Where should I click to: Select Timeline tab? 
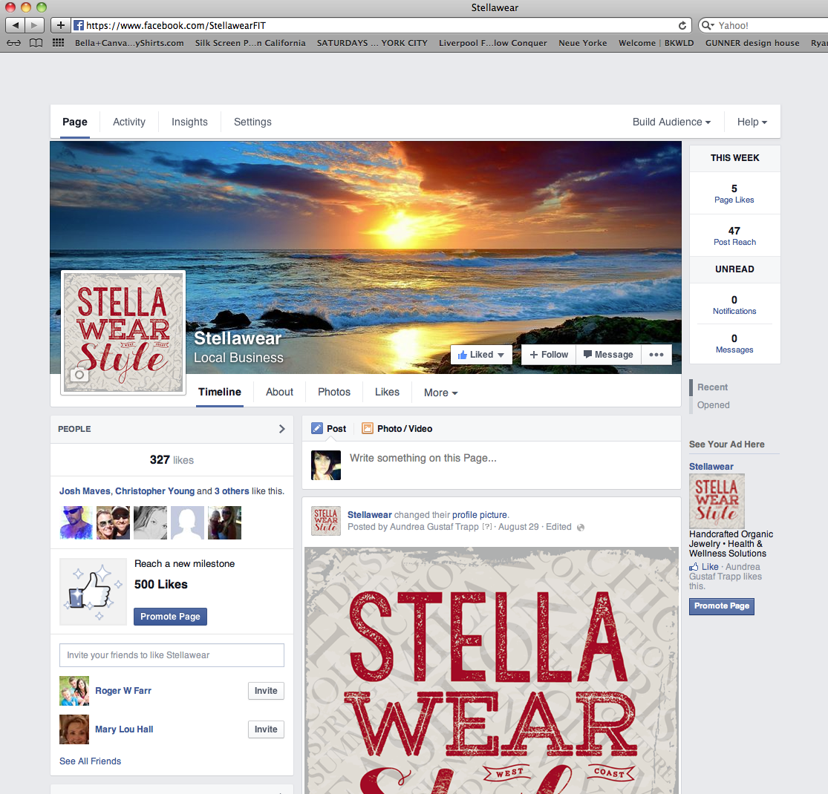220,392
